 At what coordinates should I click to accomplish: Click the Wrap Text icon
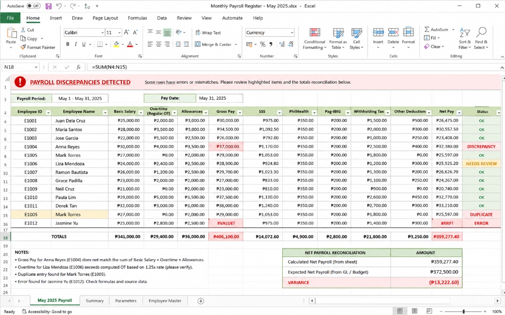198,32
